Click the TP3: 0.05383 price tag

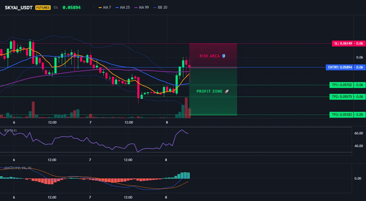(341, 115)
